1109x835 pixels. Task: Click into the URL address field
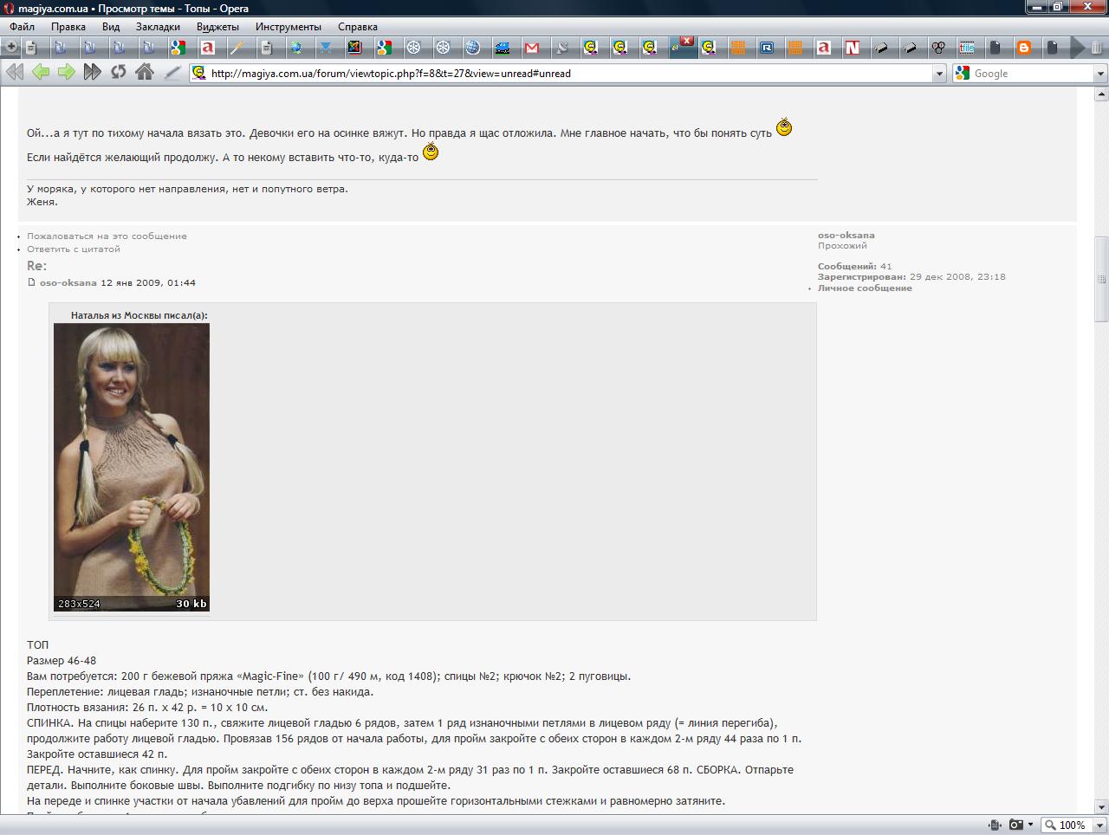click(569, 74)
